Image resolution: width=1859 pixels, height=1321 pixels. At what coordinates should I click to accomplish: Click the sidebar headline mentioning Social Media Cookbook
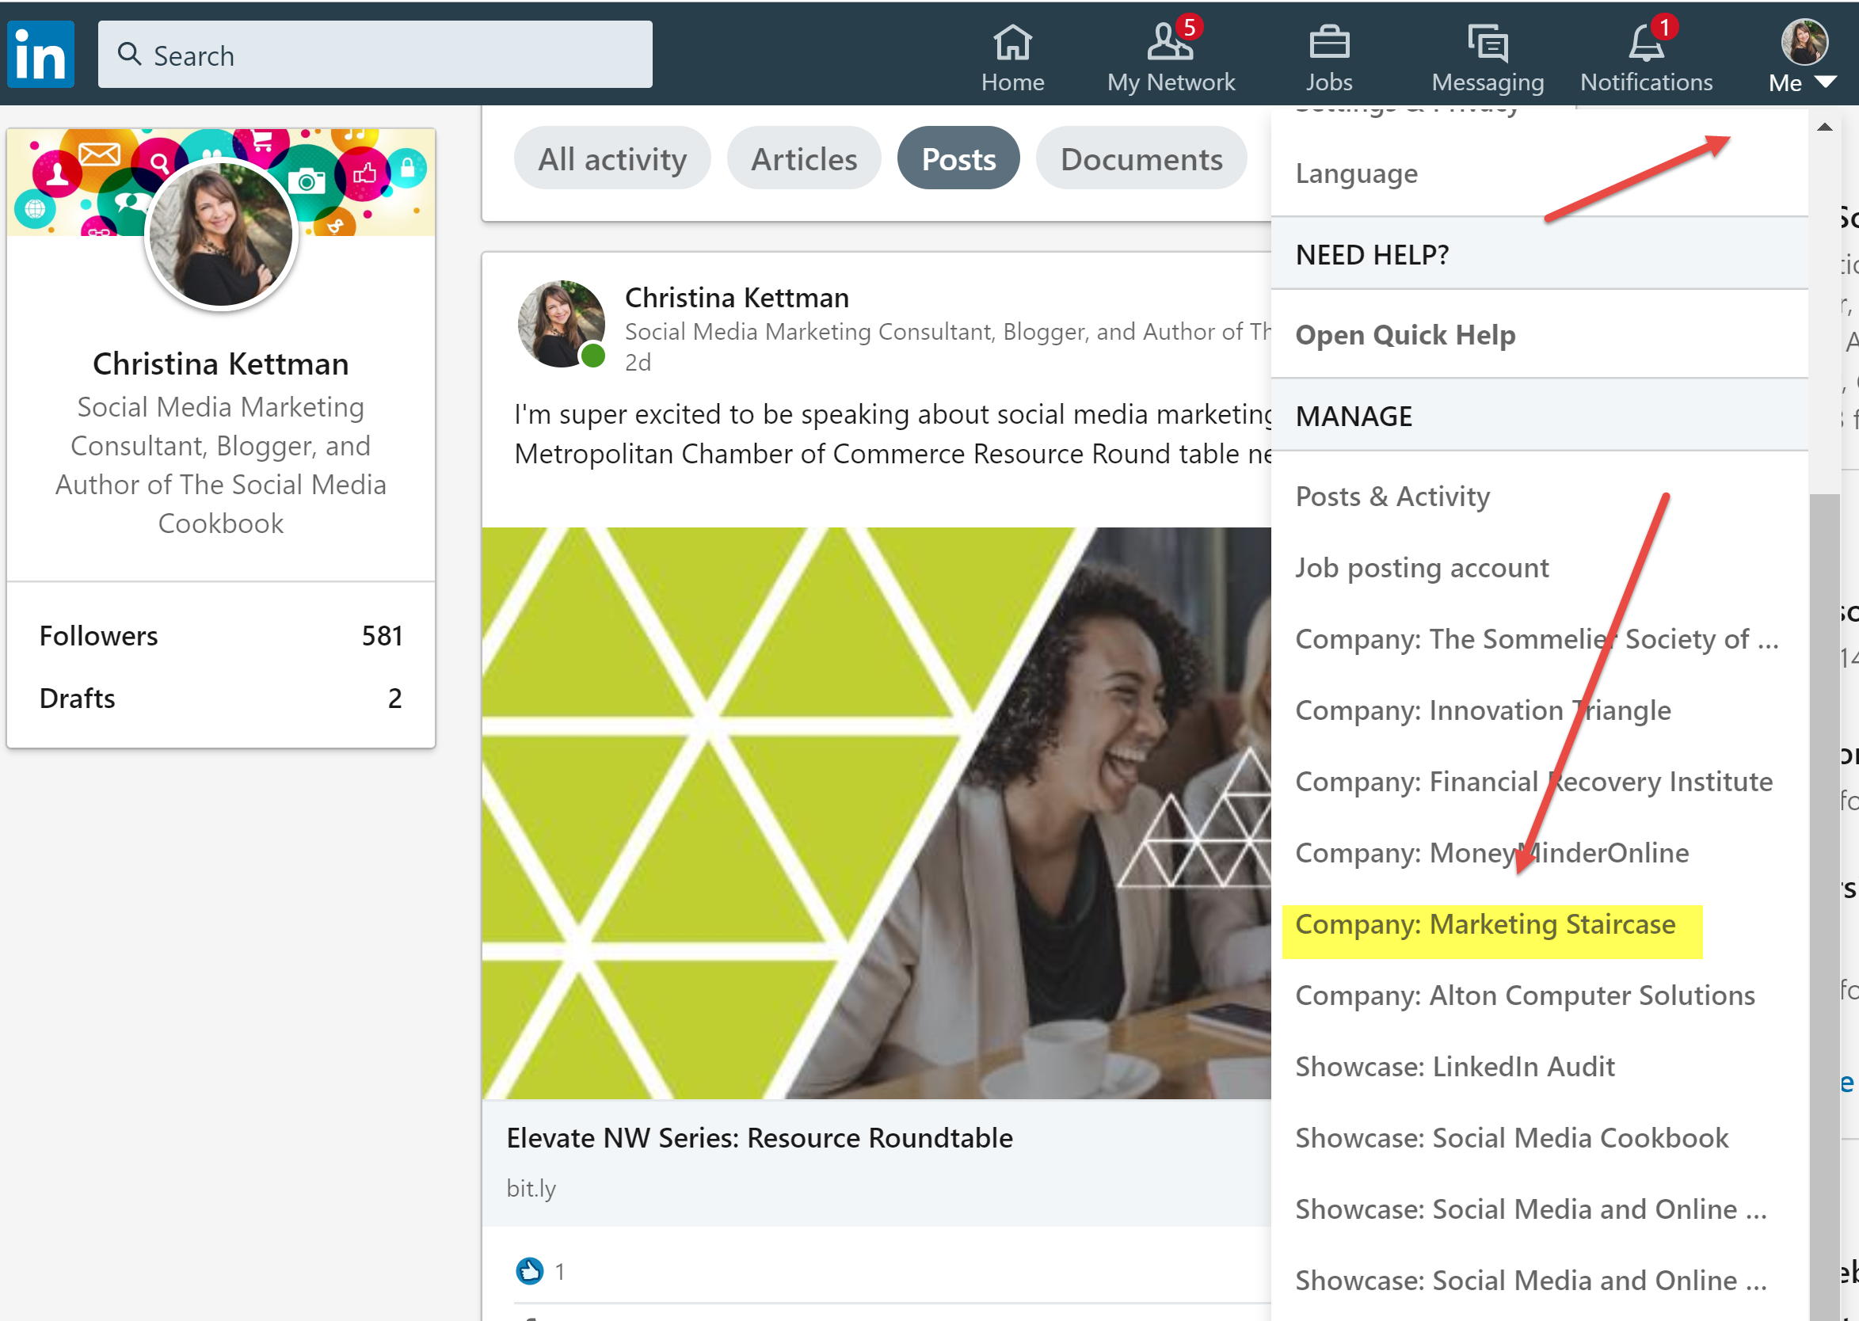pyautogui.click(x=220, y=465)
